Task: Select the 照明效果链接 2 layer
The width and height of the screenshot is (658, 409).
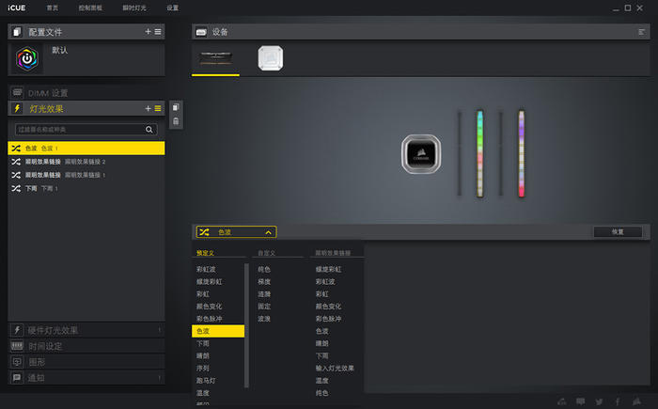Action: (86, 162)
